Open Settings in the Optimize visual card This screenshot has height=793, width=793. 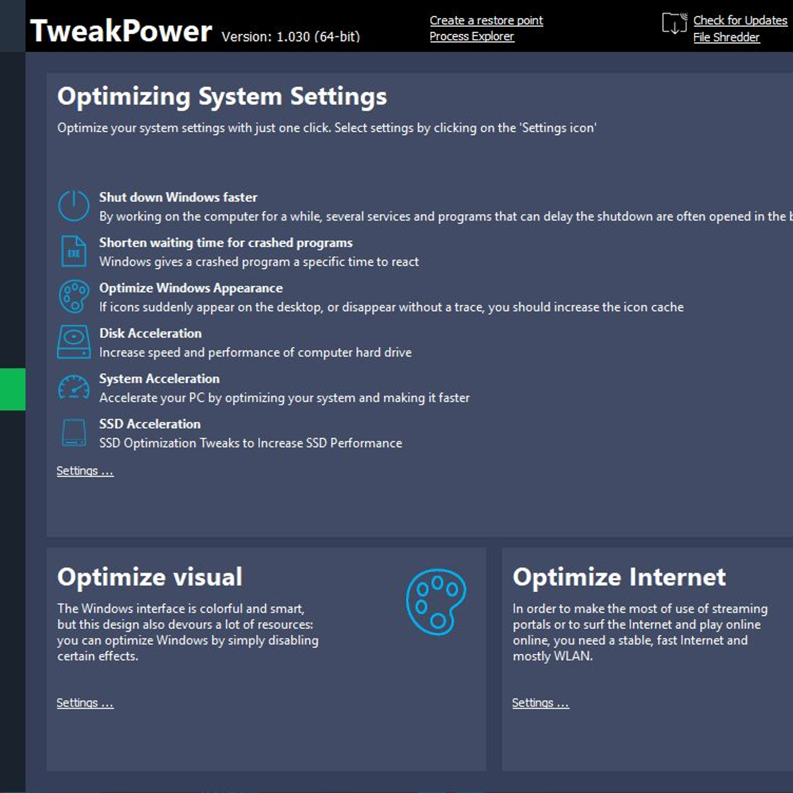coord(85,703)
